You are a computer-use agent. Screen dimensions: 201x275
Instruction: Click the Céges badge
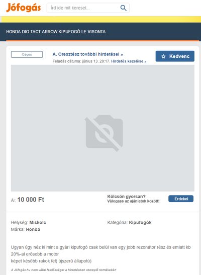coord(27,54)
